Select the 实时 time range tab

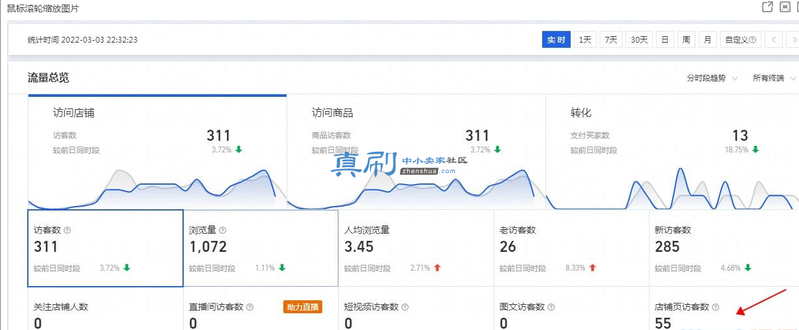pos(556,39)
